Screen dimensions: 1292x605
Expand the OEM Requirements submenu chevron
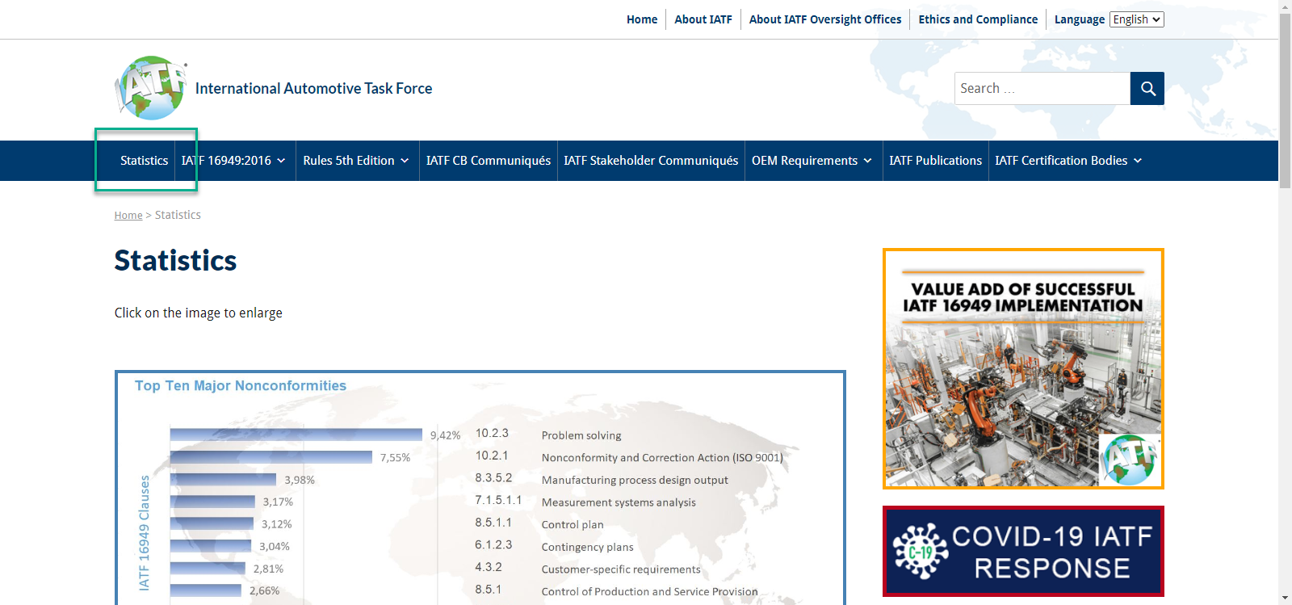pos(868,161)
